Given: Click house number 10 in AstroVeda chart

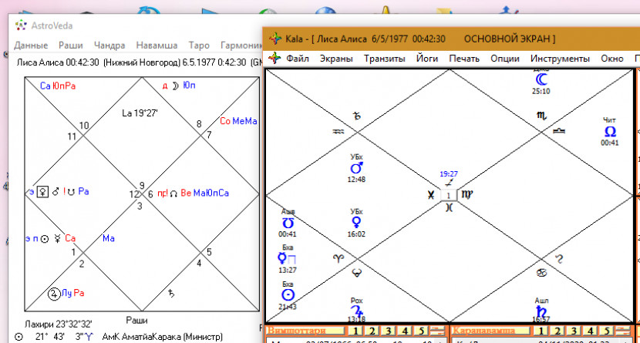Looking at the screenshot, I should tap(84, 126).
